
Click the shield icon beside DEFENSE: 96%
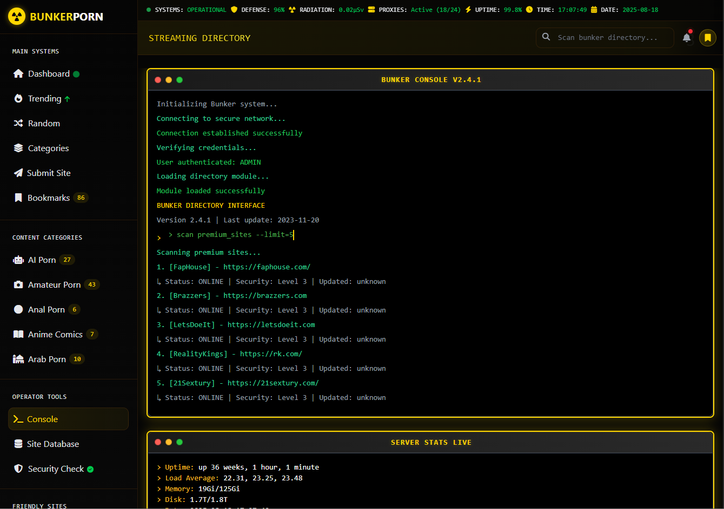pos(234,10)
